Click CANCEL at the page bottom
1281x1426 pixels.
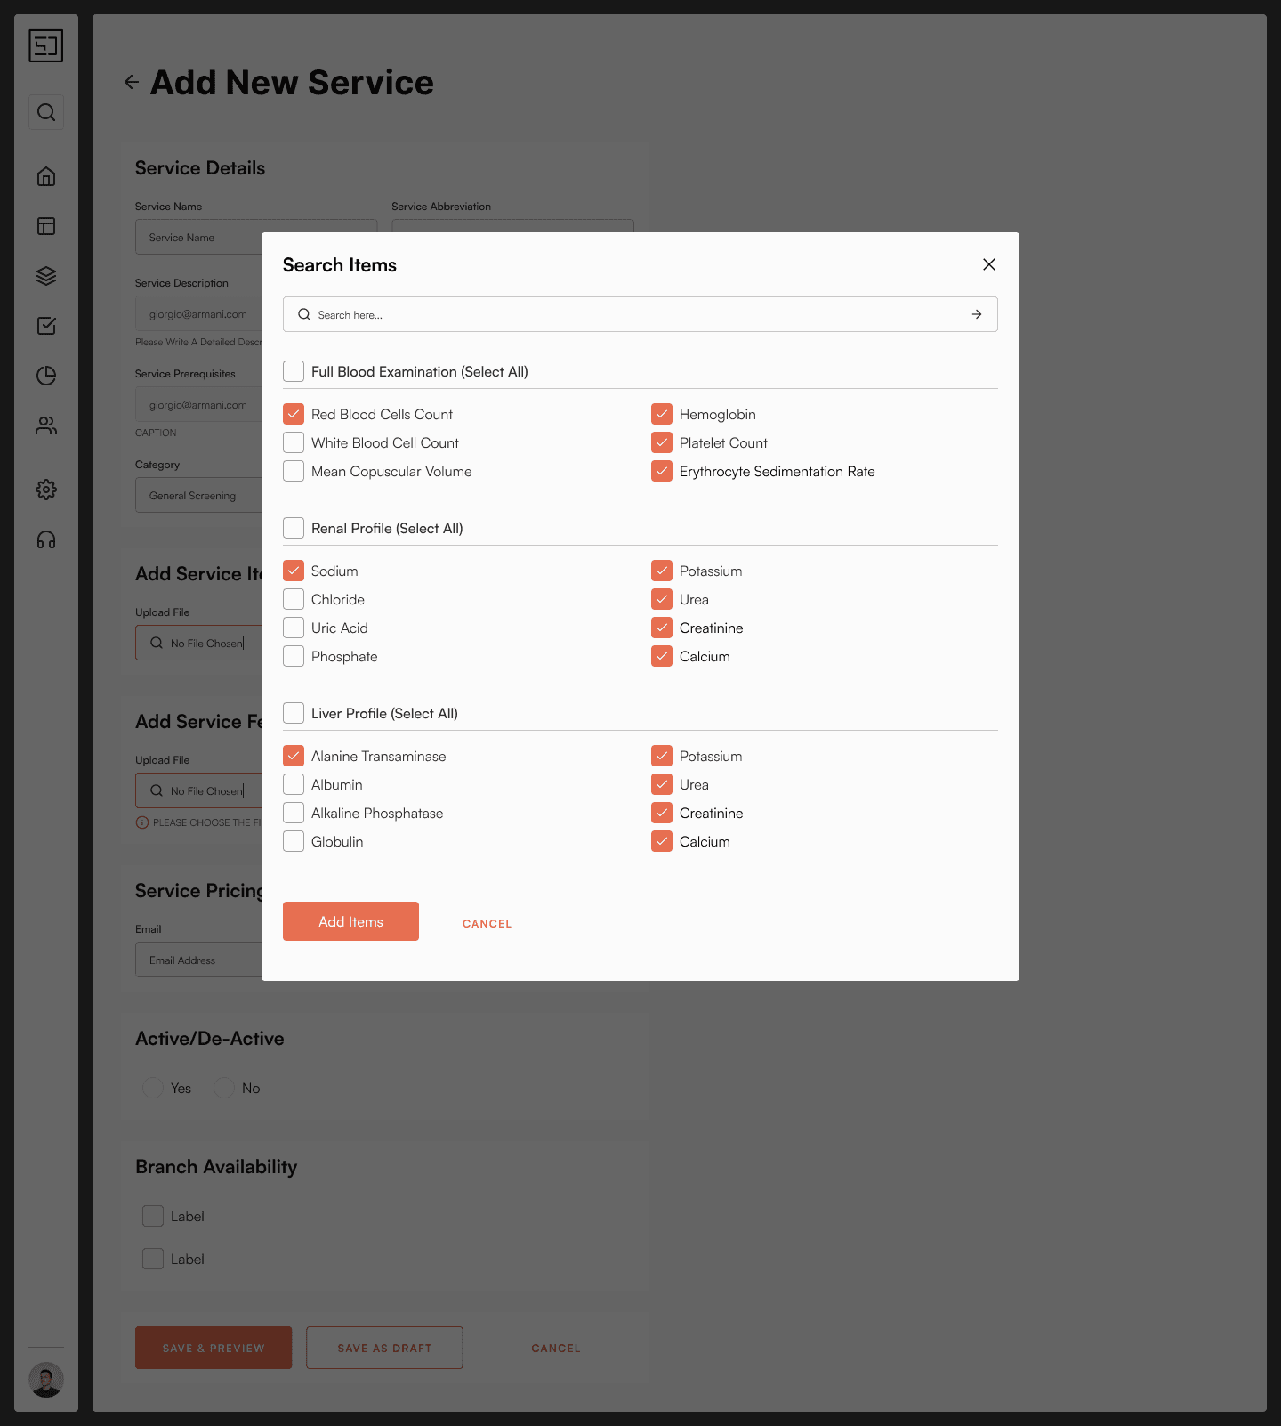(x=556, y=1348)
